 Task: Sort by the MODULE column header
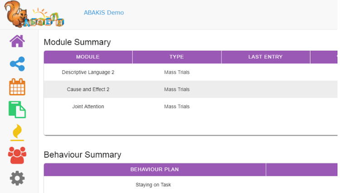[x=88, y=57]
